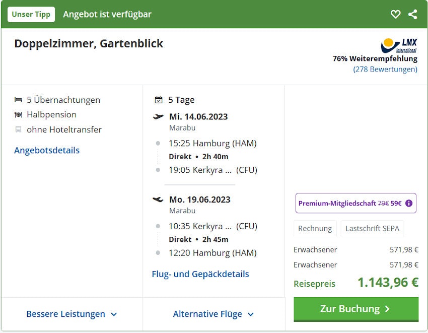Toggle the heart favorite icon
Viewport: 428px width, 333px height.
coord(396,14)
